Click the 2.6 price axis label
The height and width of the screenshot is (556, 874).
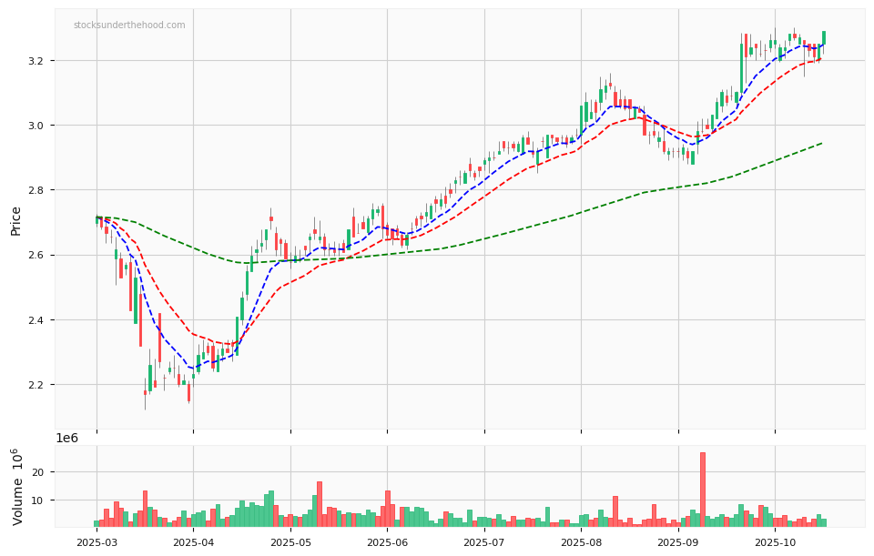(x=38, y=255)
